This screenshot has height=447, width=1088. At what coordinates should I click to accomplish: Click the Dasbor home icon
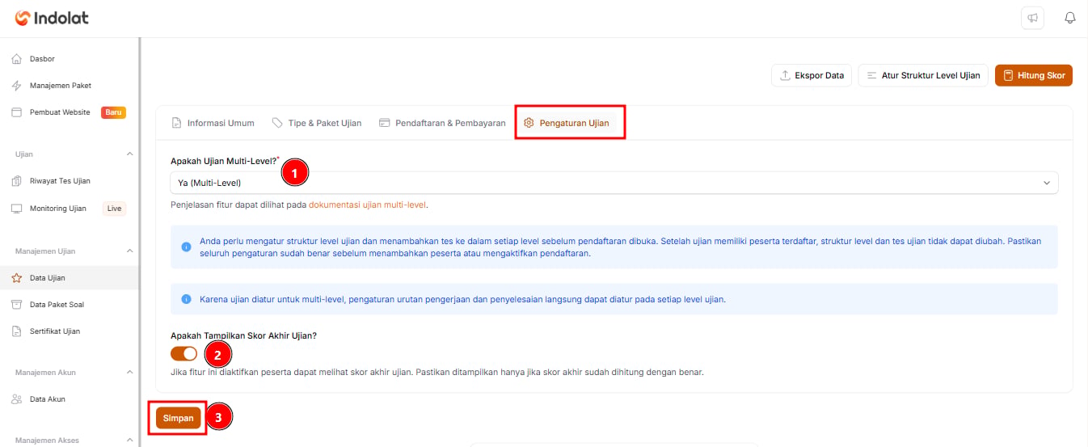(16, 59)
